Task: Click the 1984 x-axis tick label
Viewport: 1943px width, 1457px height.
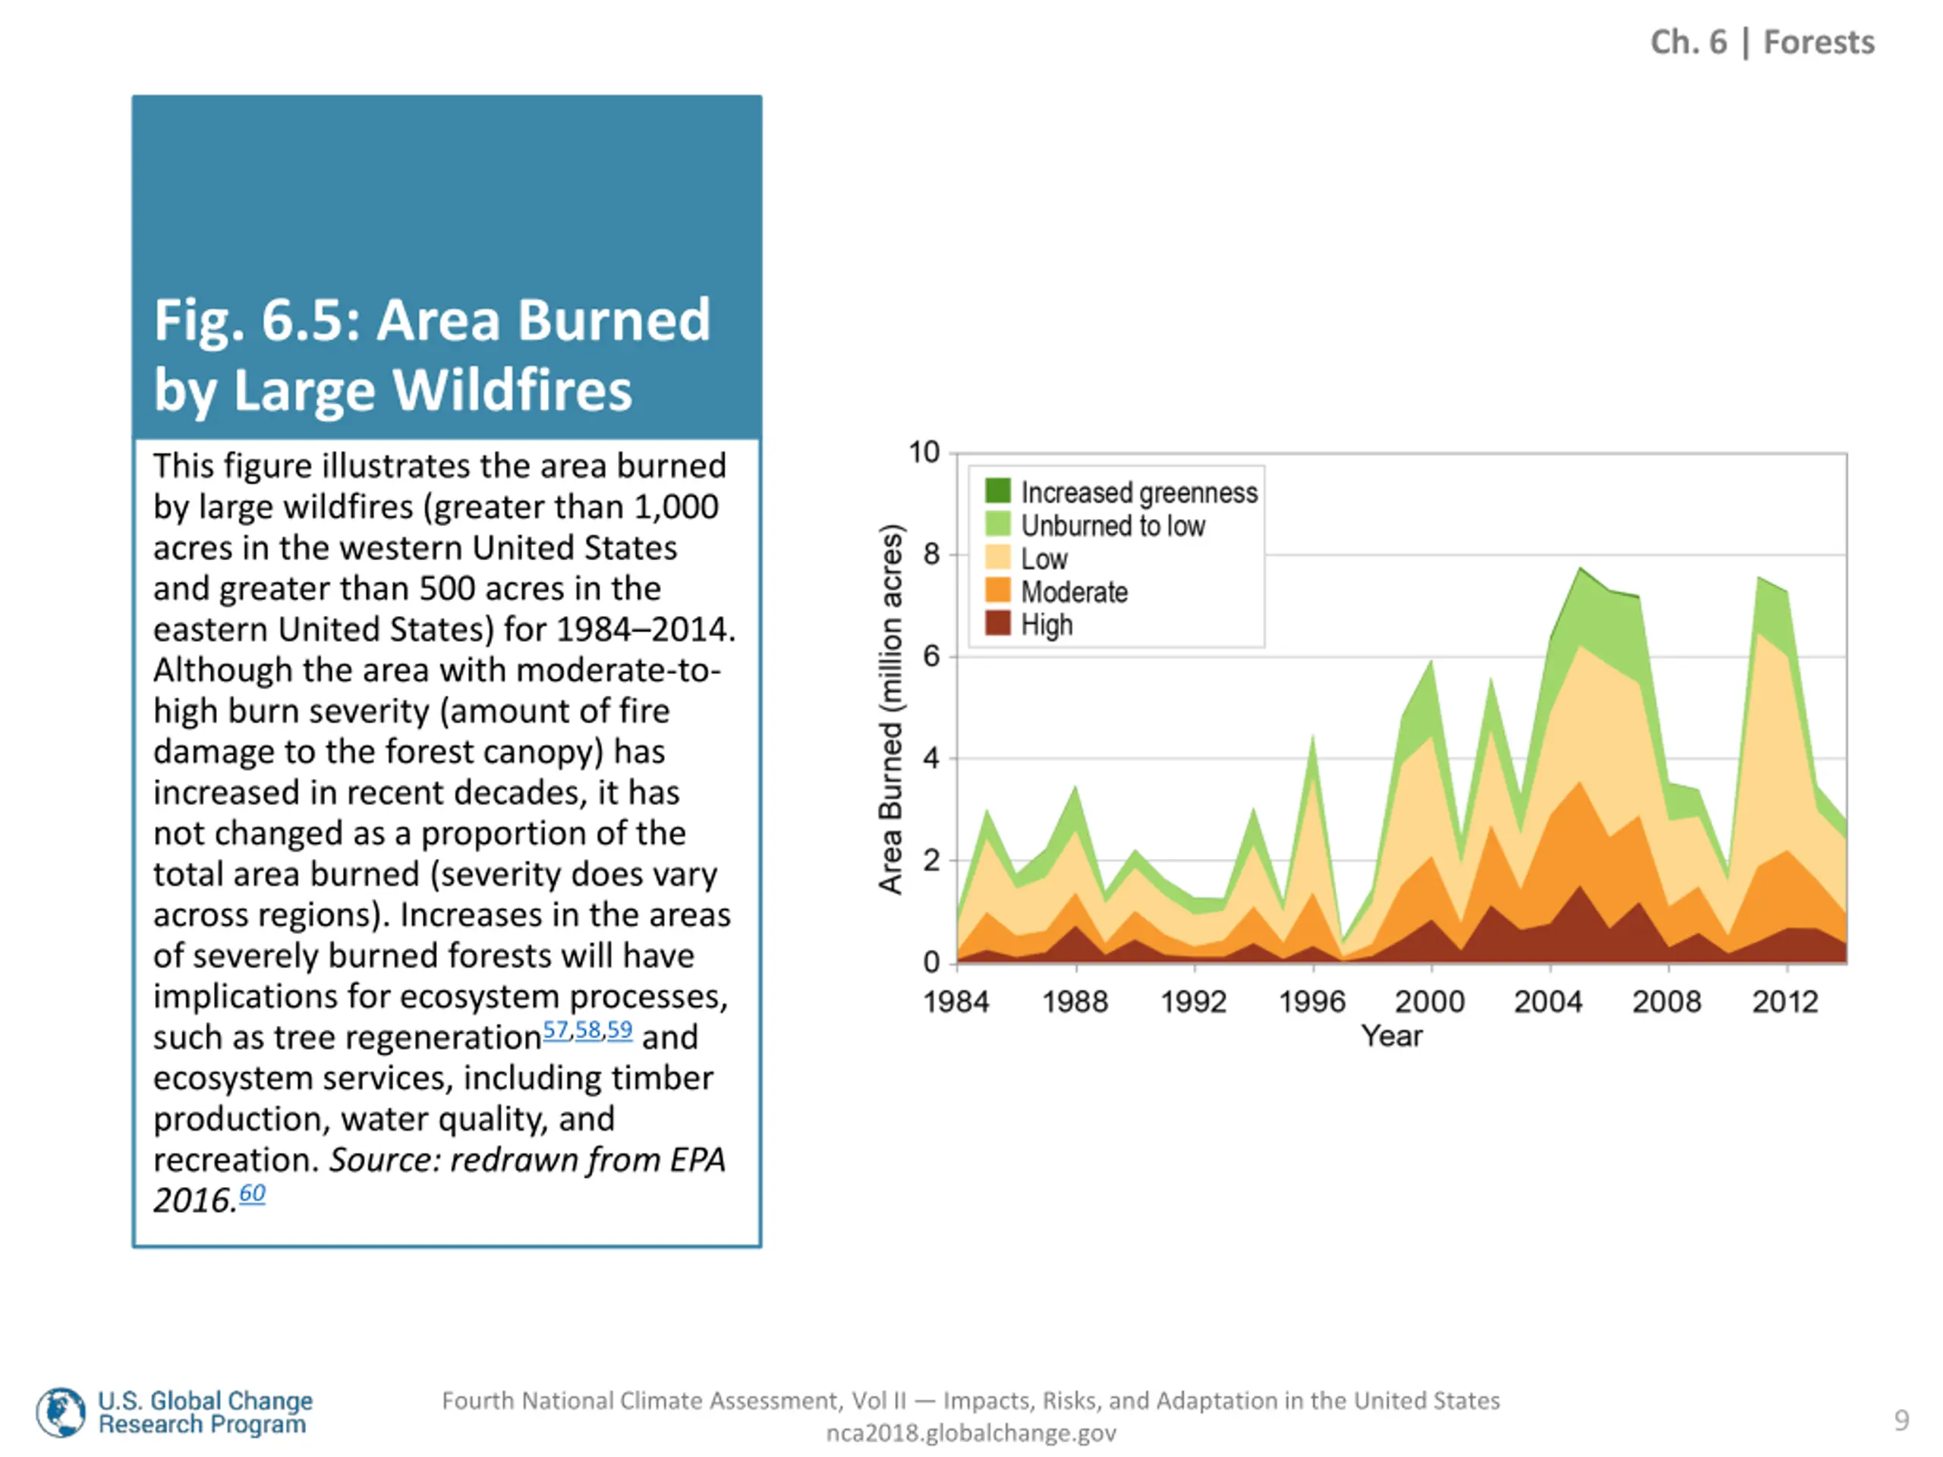Action: (x=956, y=1001)
